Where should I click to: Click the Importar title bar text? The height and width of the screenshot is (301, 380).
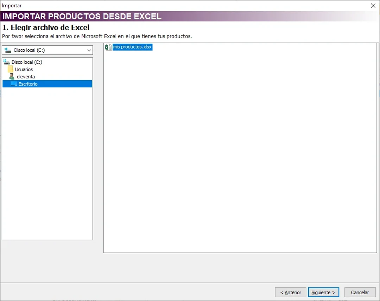12,5
